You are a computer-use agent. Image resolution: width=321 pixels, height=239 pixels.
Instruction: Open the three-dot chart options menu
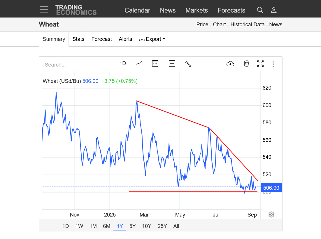pos(273,64)
